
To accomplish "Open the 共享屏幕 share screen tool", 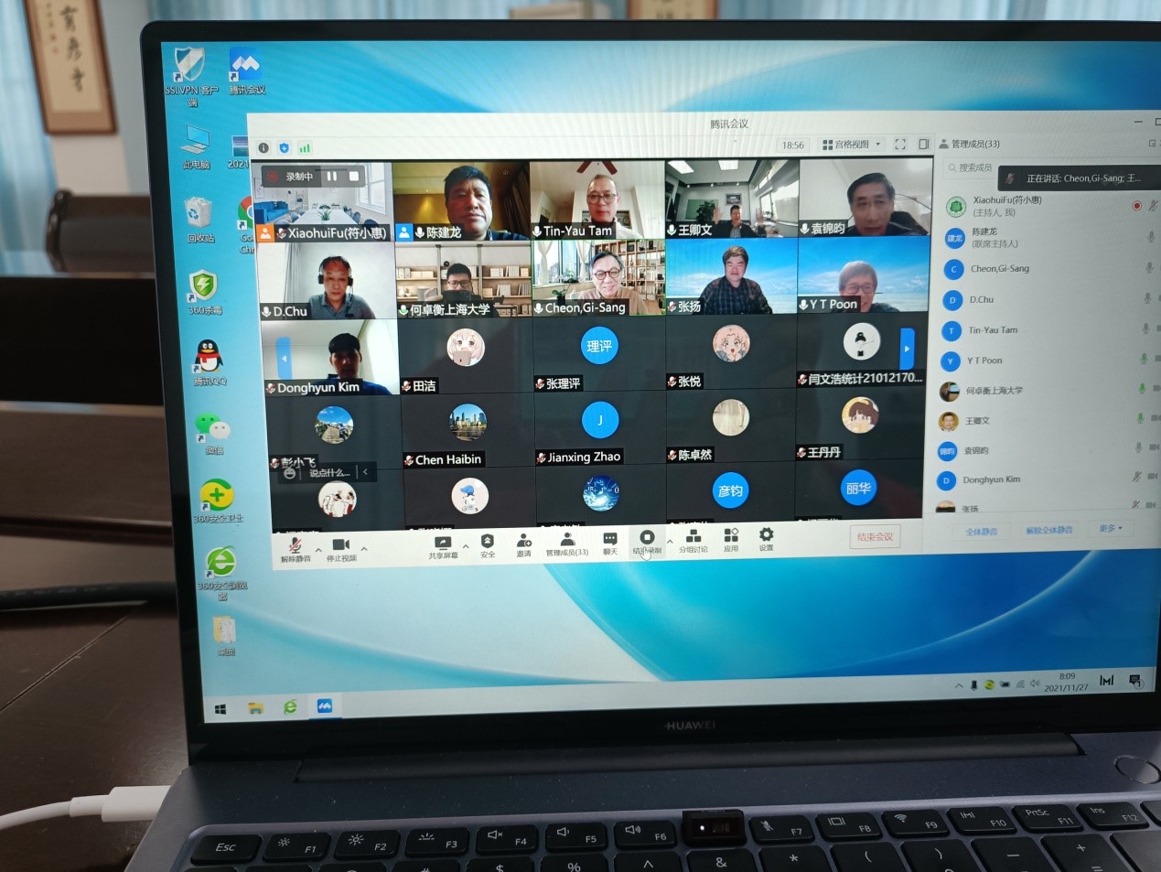I will click(x=443, y=544).
